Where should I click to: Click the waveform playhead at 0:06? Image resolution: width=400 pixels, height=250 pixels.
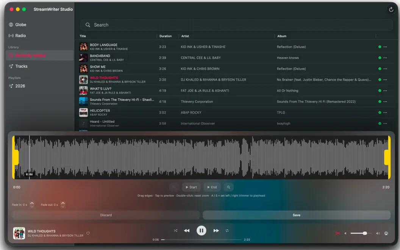pyautogui.click(x=29, y=157)
